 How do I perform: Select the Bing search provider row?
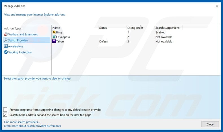click(117, 32)
